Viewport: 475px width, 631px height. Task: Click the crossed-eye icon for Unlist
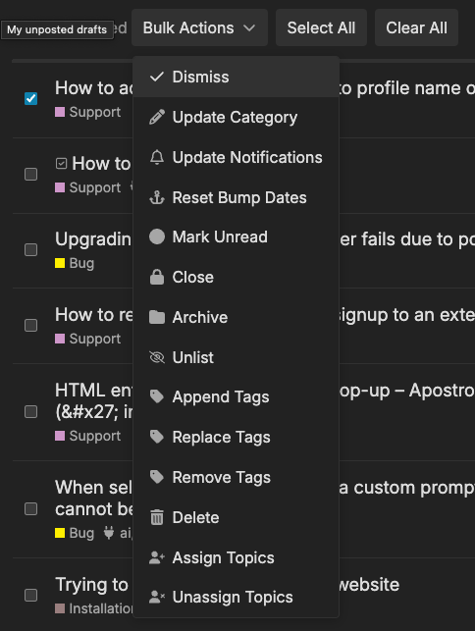pos(157,357)
